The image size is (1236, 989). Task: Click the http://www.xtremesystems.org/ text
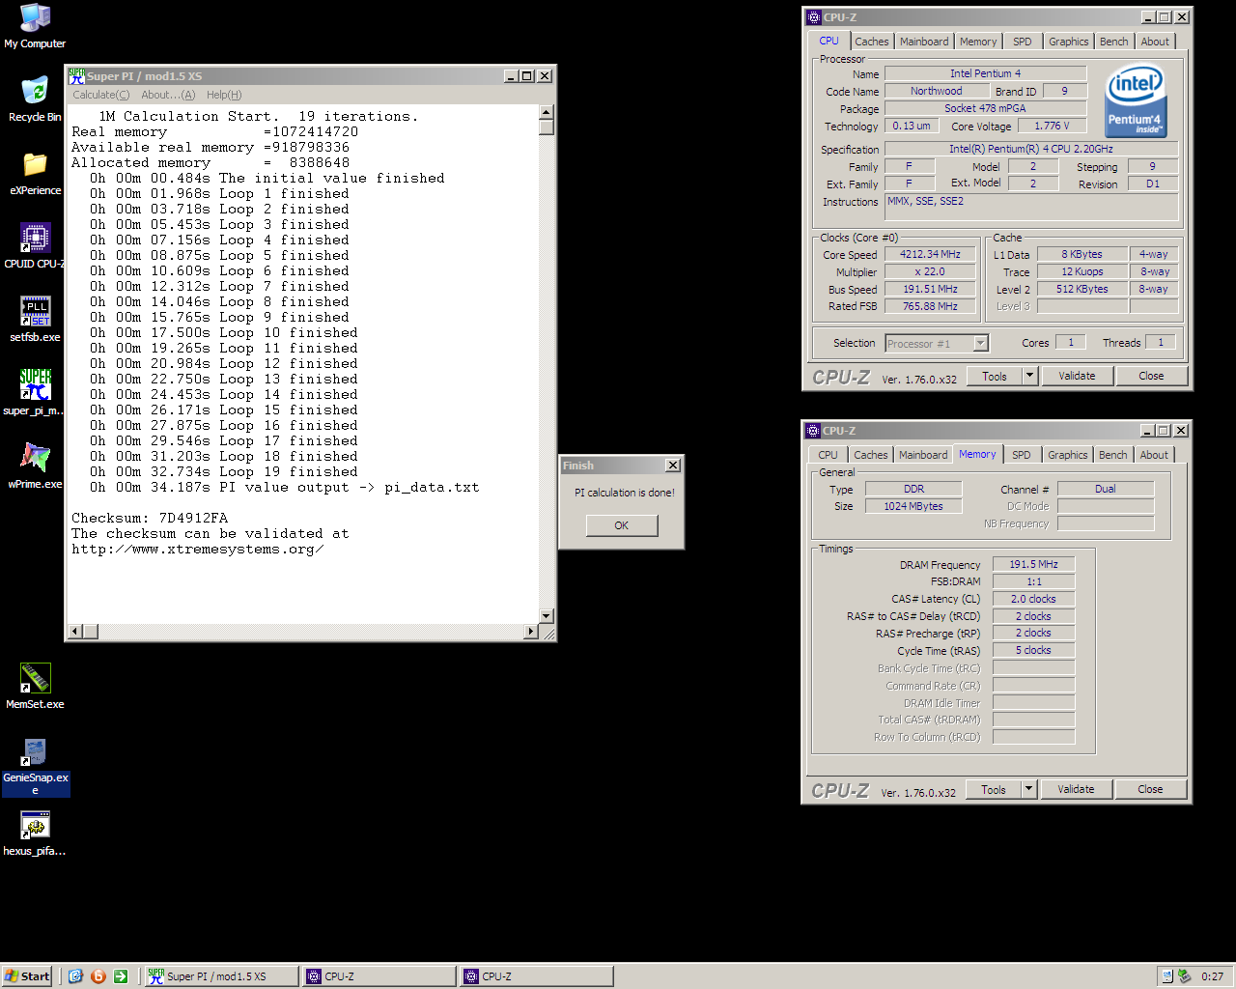coord(197,549)
